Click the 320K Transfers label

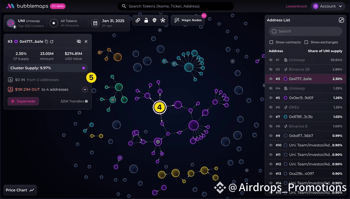[72, 101]
